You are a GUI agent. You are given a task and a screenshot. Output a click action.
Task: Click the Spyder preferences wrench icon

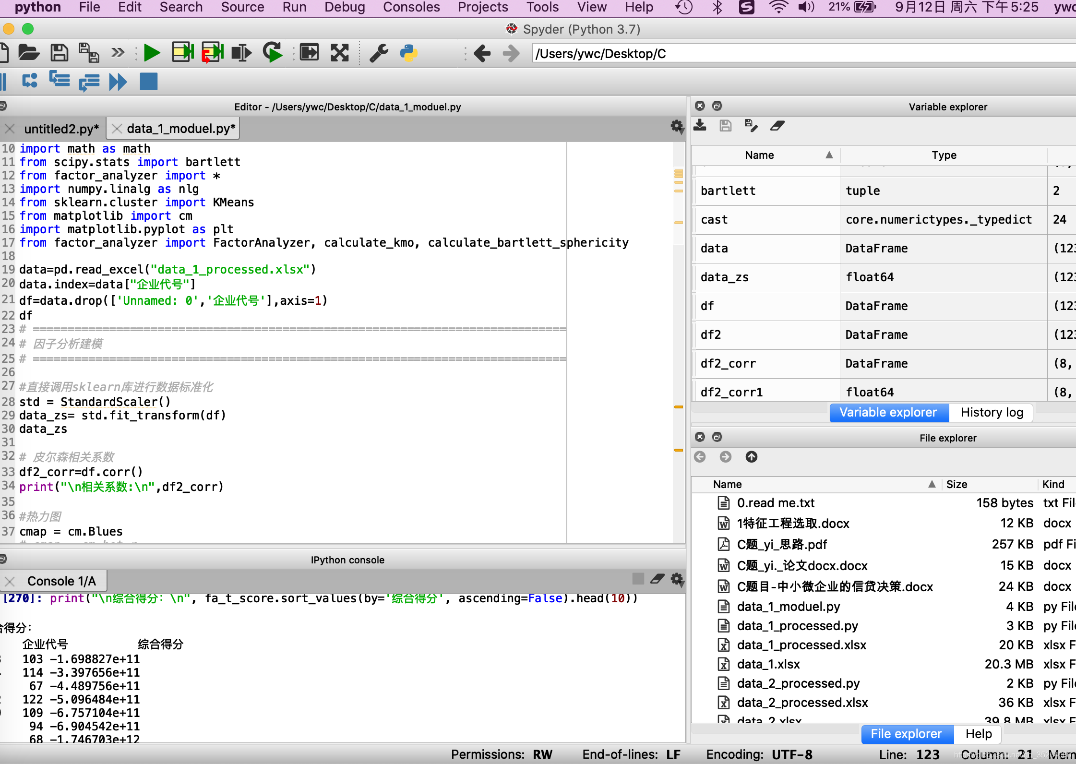[x=378, y=52]
